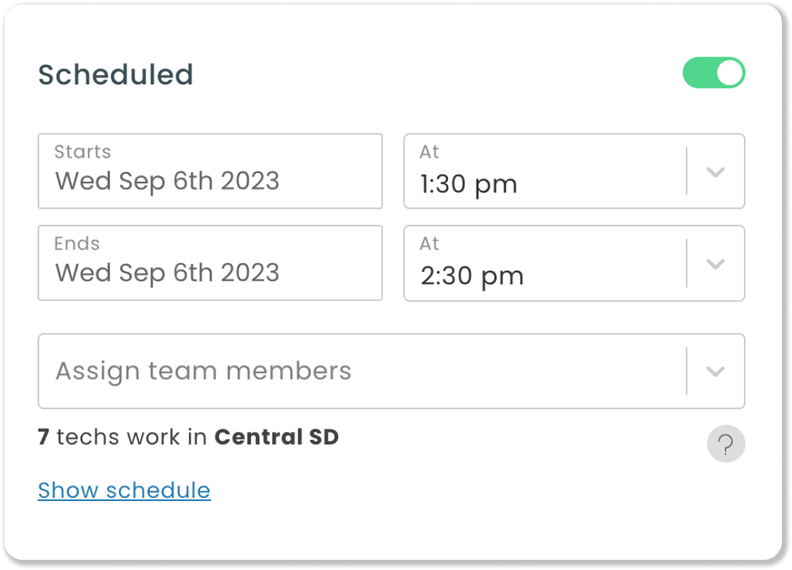Select the 1:30 pm start time value

click(469, 185)
